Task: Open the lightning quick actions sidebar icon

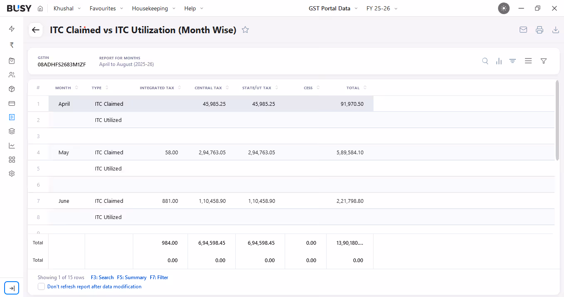Action: tap(12, 29)
